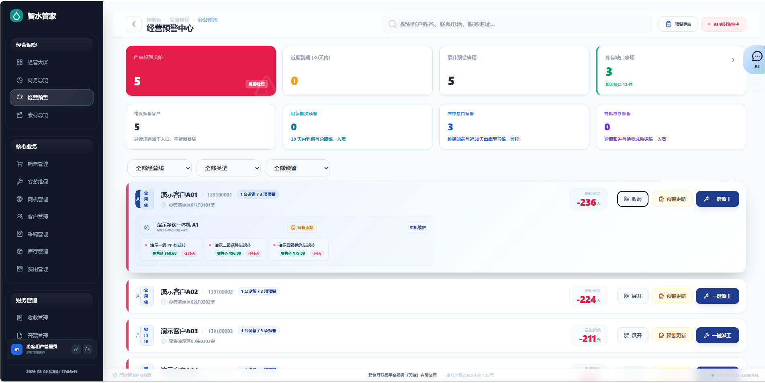Open the 维保预警客户 card
Image resolution: width=765 pixels, height=383 pixels.
pyautogui.click(x=201, y=127)
